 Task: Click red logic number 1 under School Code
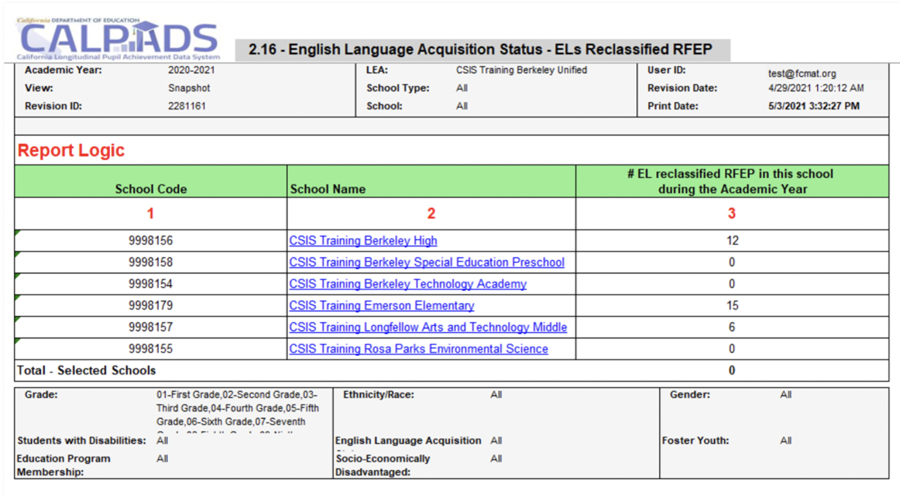pos(150,213)
